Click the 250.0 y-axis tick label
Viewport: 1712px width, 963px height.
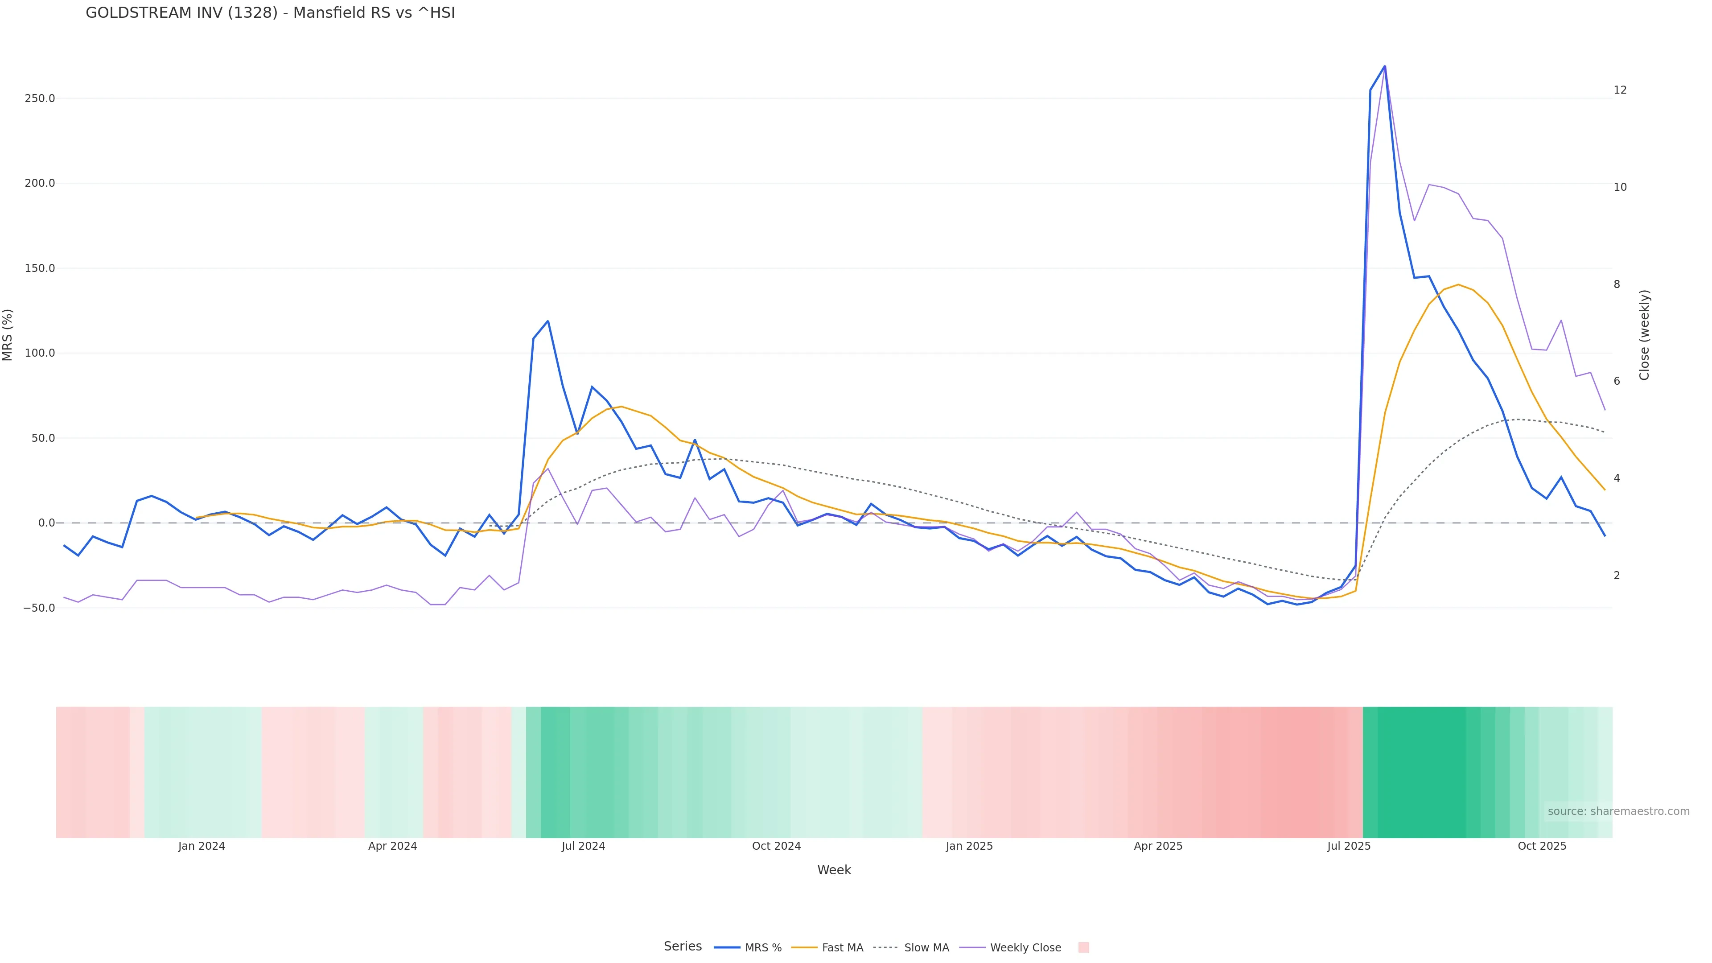[x=40, y=99]
